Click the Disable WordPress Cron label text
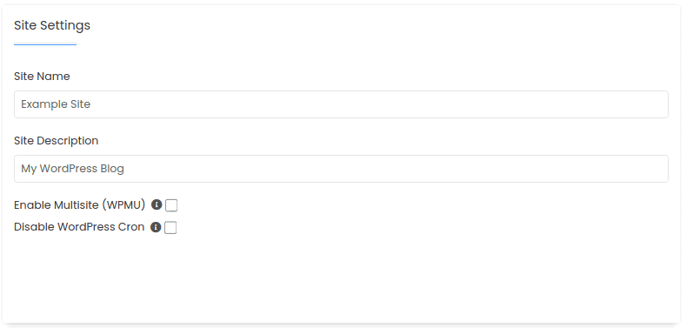This screenshot has height=328, width=687. pyautogui.click(x=79, y=227)
